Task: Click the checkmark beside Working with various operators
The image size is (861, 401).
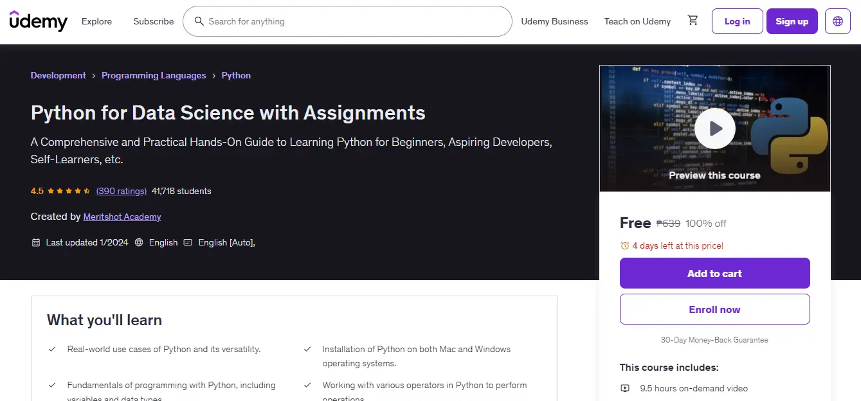Action: click(307, 385)
